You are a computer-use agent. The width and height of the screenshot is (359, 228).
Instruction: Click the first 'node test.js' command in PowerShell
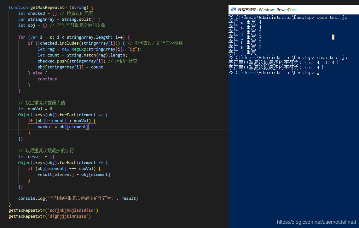pos(332,17)
